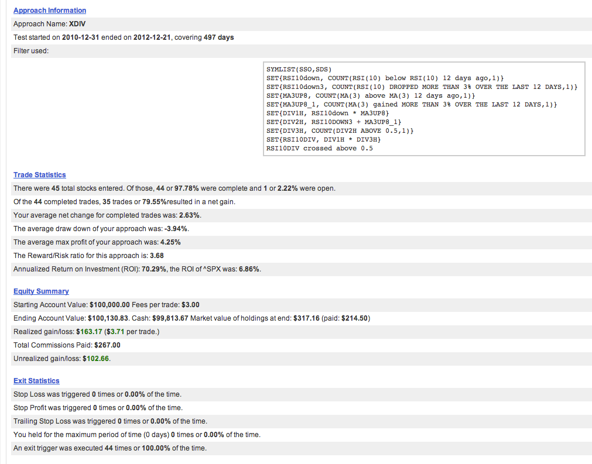Click the Total Commissions Paid $267.00 value
Viewport: 592px width, 464px height.
(x=107, y=345)
